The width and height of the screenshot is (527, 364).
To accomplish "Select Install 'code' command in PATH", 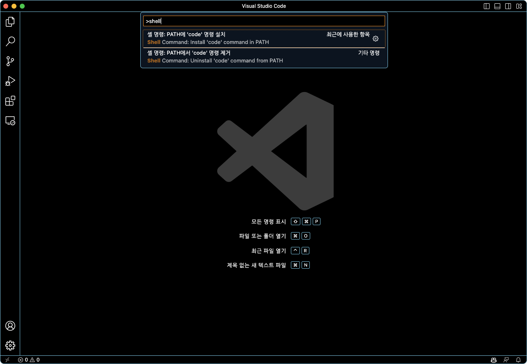I will point(264,39).
